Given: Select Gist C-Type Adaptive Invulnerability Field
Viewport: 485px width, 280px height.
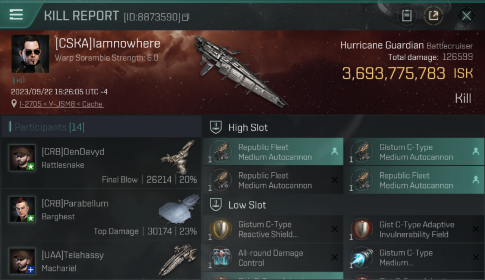Looking at the screenshot, I should tap(417, 229).
